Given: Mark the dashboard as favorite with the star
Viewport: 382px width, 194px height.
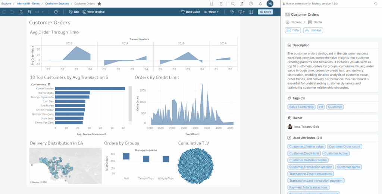Looking at the screenshot, I should [x=99, y=4].
